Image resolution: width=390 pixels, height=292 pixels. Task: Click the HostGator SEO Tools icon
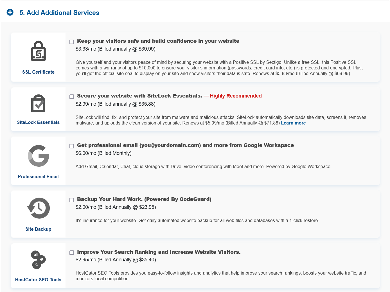38,259
